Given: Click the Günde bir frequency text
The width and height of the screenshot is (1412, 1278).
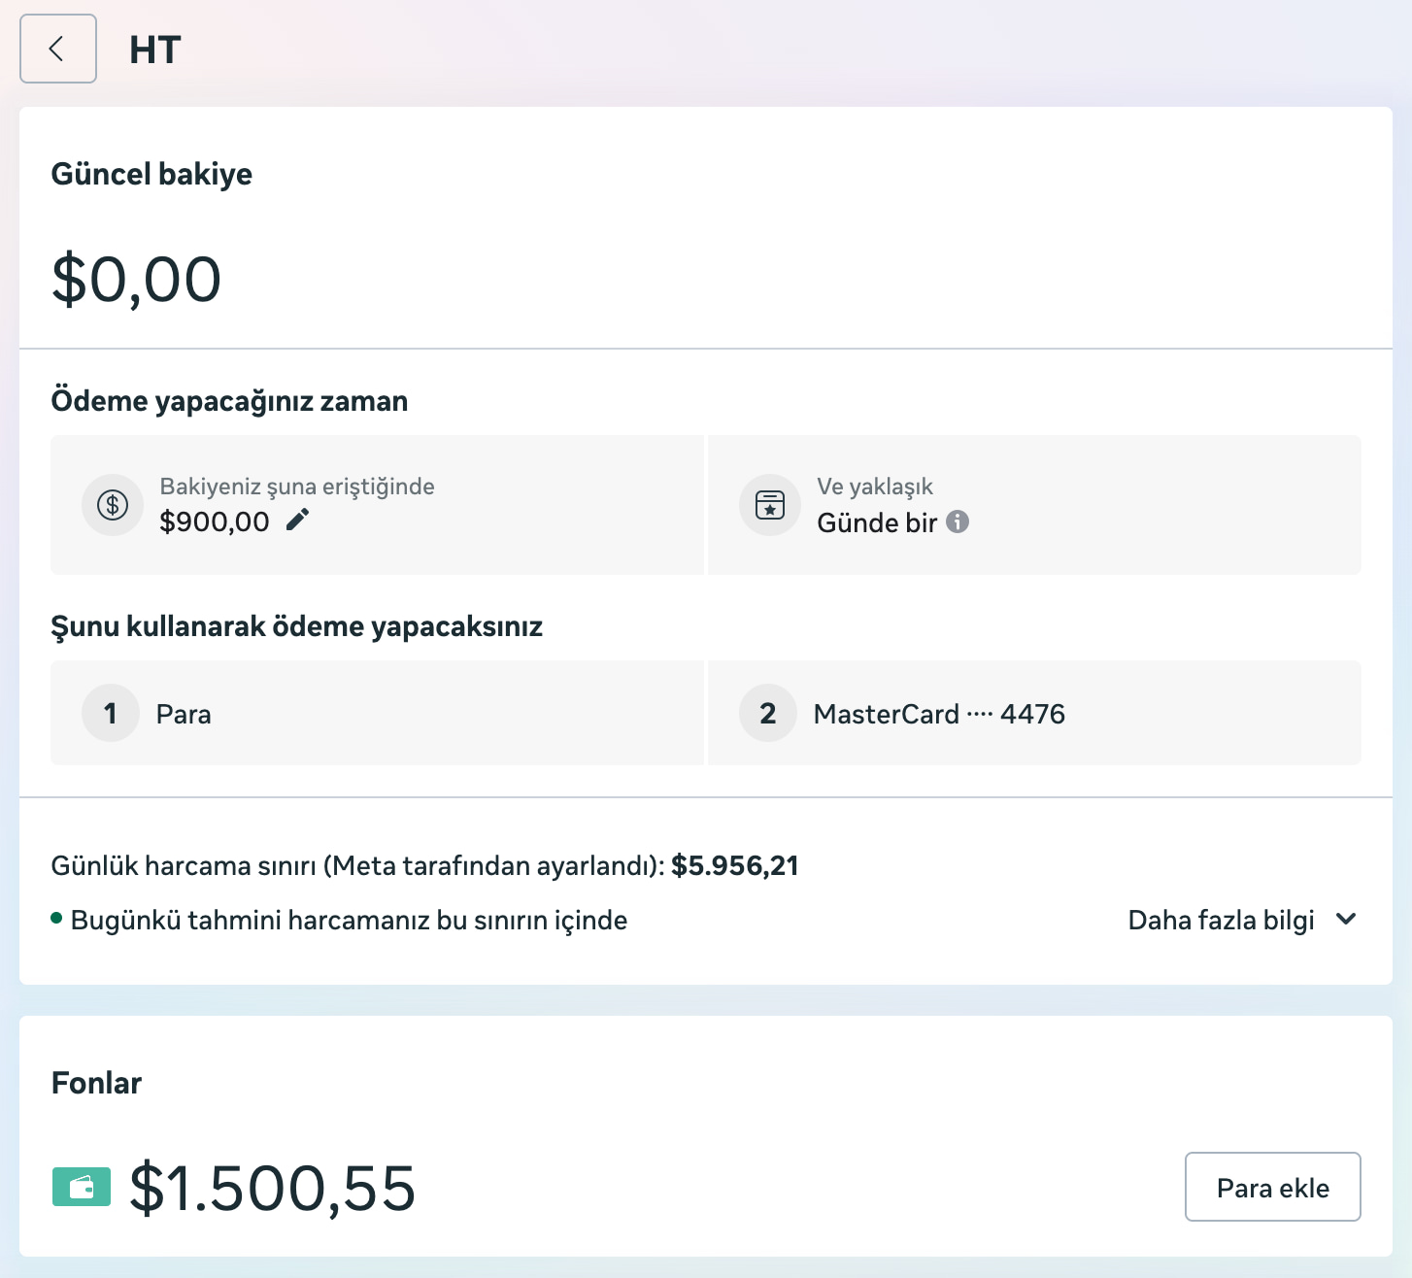Looking at the screenshot, I should click(x=877, y=522).
